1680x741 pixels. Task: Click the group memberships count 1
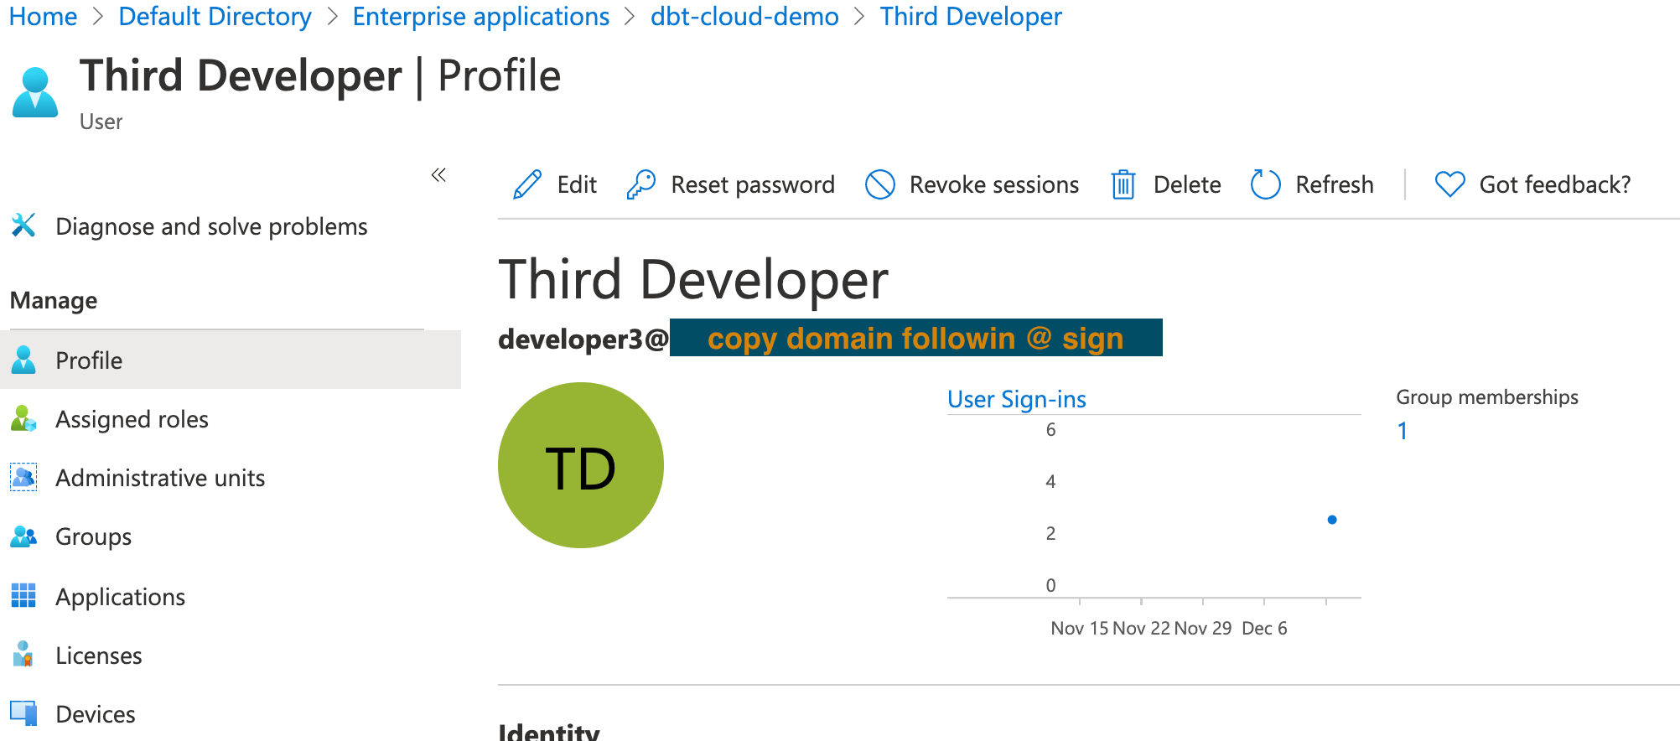click(x=1402, y=431)
